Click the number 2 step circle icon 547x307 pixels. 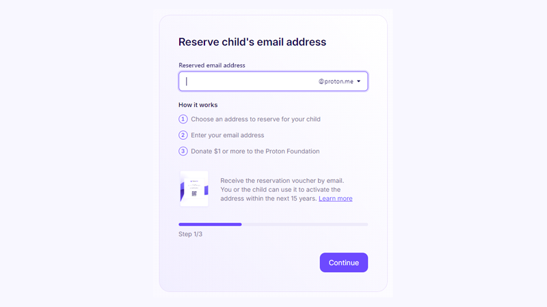pos(183,135)
